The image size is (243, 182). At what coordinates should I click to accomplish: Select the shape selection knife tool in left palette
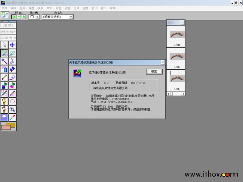click(4, 53)
